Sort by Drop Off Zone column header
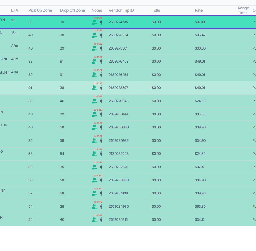The width and height of the screenshot is (256, 251). pos(72,10)
